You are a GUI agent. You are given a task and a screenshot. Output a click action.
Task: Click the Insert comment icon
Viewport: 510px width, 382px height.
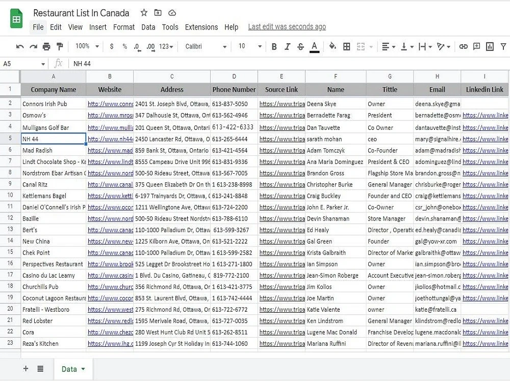pyautogui.click(x=476, y=46)
